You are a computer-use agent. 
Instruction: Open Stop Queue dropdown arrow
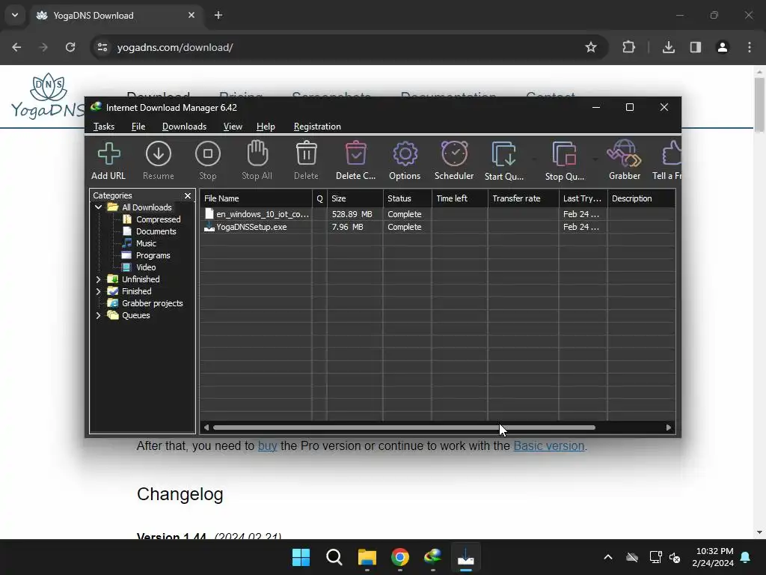(595, 159)
